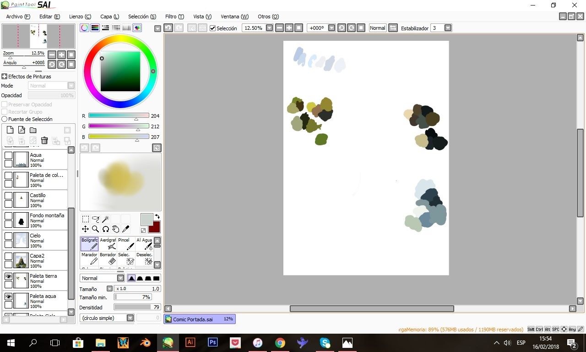This screenshot has height=352, width=586.
Task: Open the Capa menu
Action: click(110, 16)
